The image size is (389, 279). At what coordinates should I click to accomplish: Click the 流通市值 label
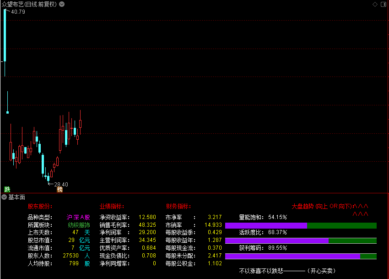[40, 248]
